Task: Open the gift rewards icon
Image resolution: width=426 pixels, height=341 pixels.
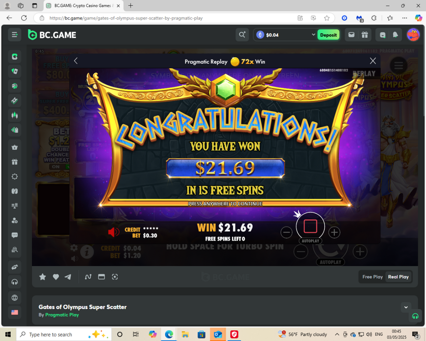Action: pos(365,35)
